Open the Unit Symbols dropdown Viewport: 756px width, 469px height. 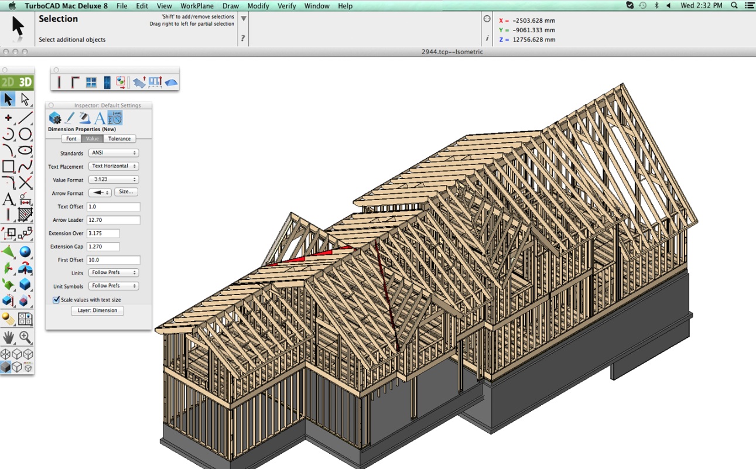[114, 286]
